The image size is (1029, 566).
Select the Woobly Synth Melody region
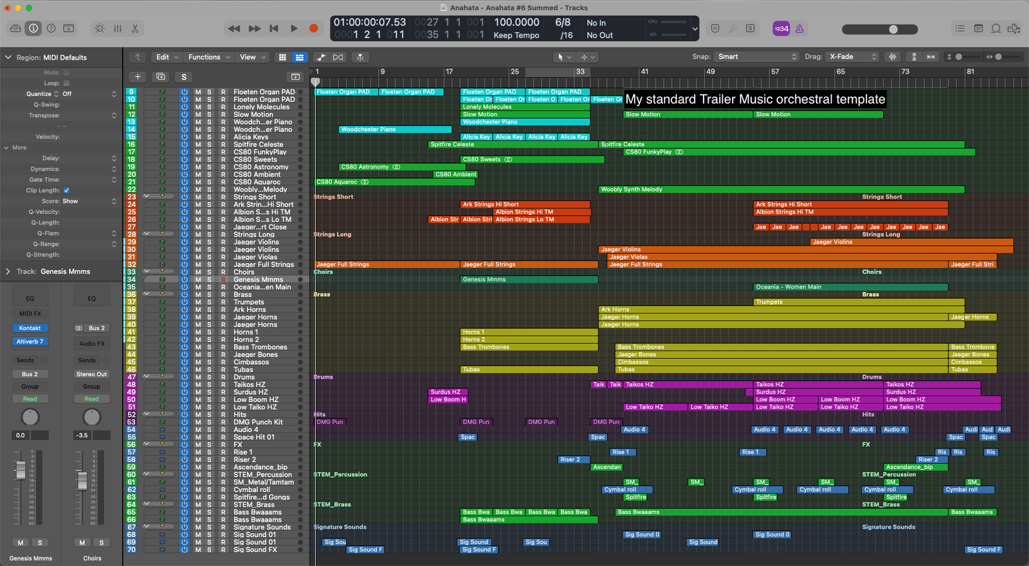coord(781,189)
